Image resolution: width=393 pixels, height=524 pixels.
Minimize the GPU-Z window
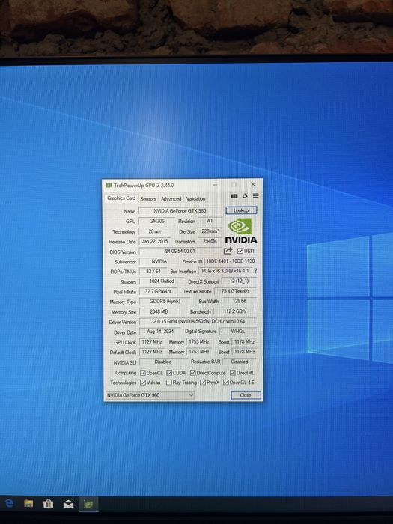tap(216, 184)
